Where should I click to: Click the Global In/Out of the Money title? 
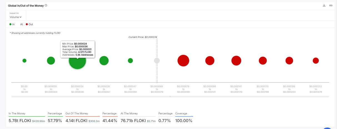(26, 6)
